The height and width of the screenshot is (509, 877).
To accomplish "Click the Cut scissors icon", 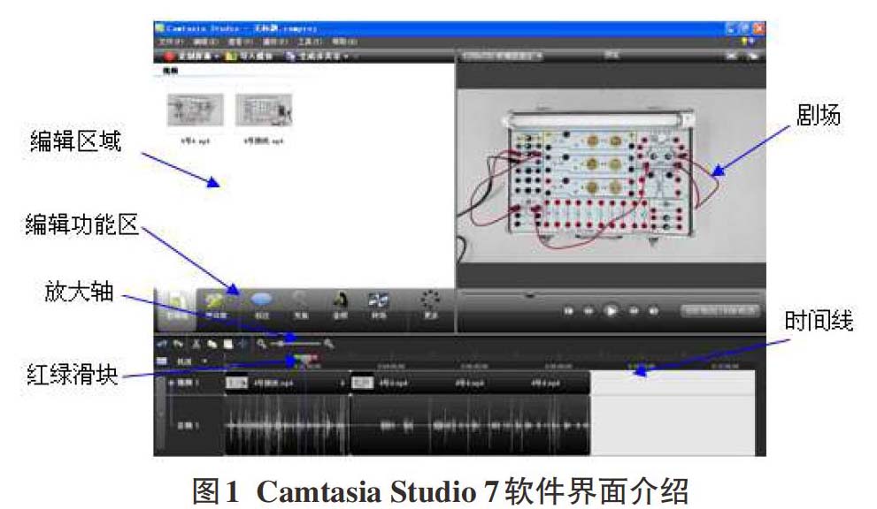I will point(196,344).
